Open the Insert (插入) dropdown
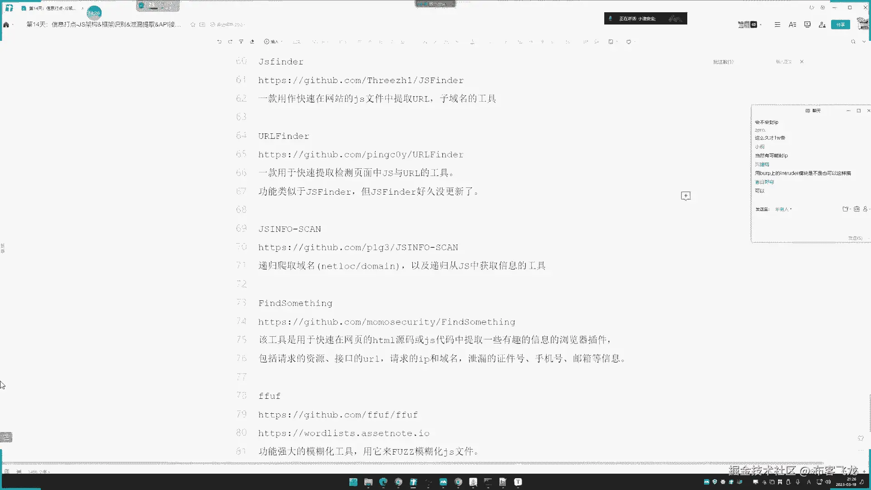The width and height of the screenshot is (871, 490). pos(273,42)
